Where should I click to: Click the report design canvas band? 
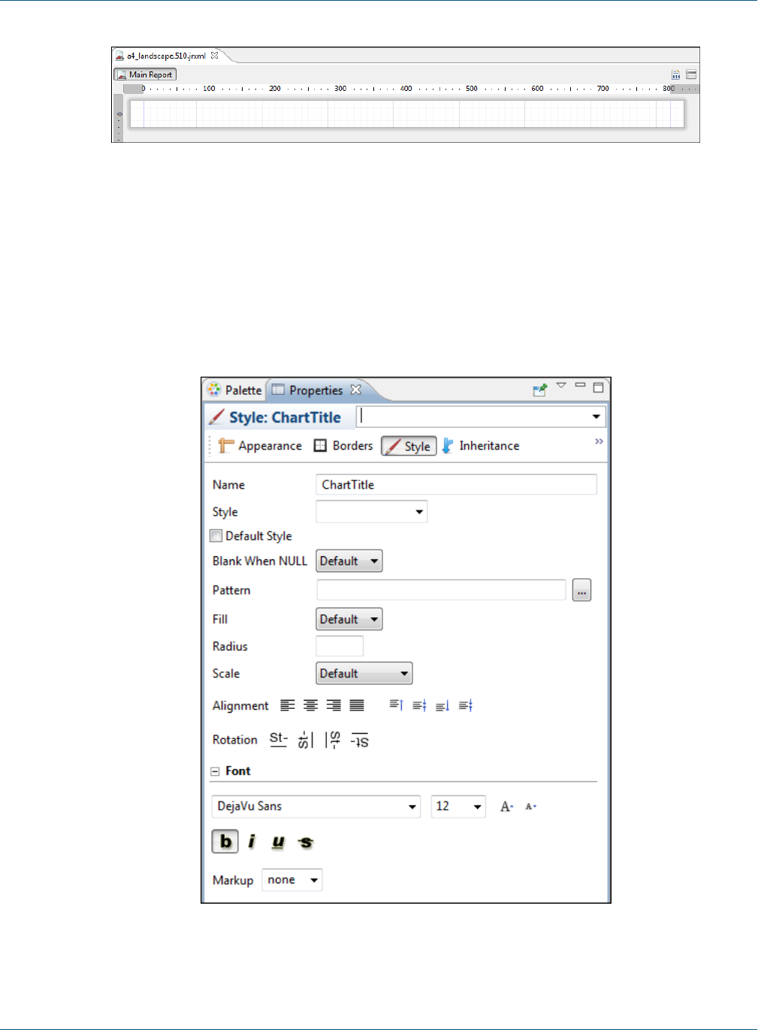pos(406,114)
